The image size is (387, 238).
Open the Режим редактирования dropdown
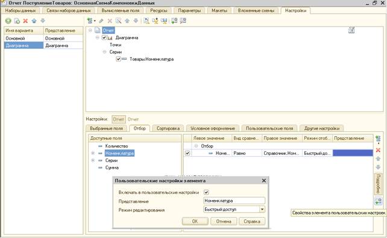262,210
